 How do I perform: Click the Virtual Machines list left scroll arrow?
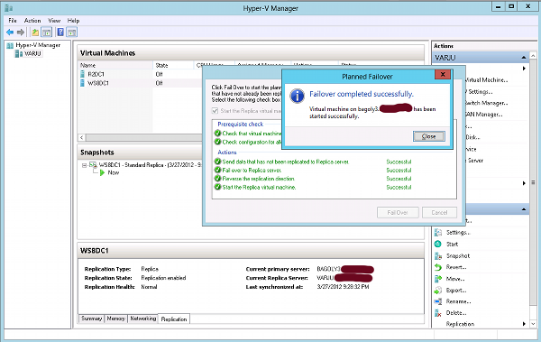[x=82, y=137]
